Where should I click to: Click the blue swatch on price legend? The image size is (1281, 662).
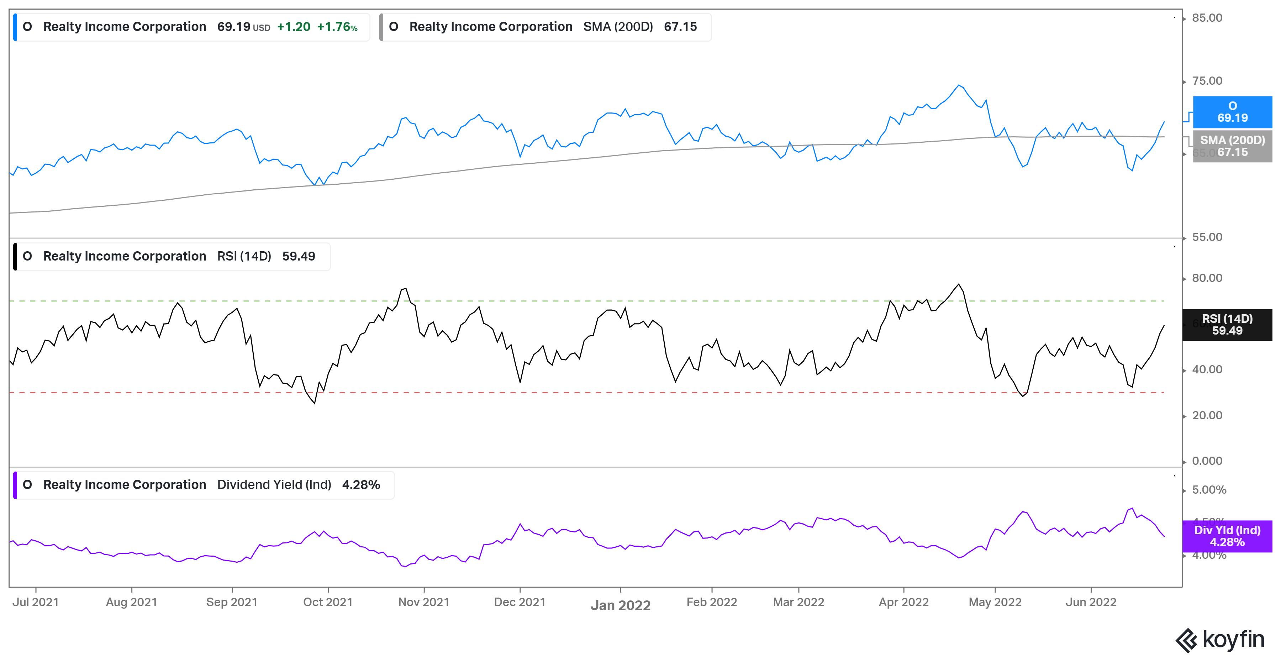point(15,27)
